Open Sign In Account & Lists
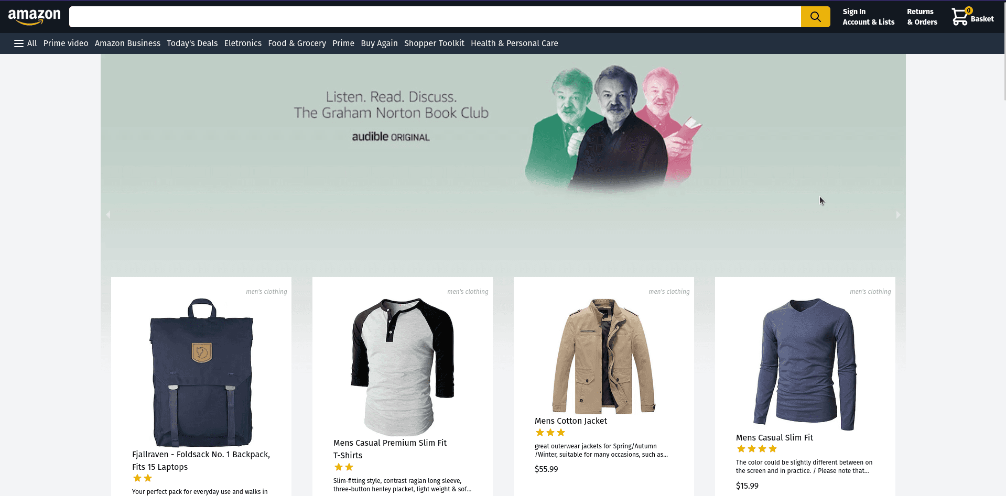Viewport: 1006px width, 496px height. 868,17
